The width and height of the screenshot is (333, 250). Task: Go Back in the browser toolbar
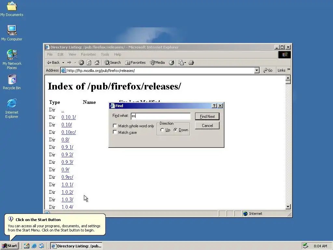[x=53, y=62]
